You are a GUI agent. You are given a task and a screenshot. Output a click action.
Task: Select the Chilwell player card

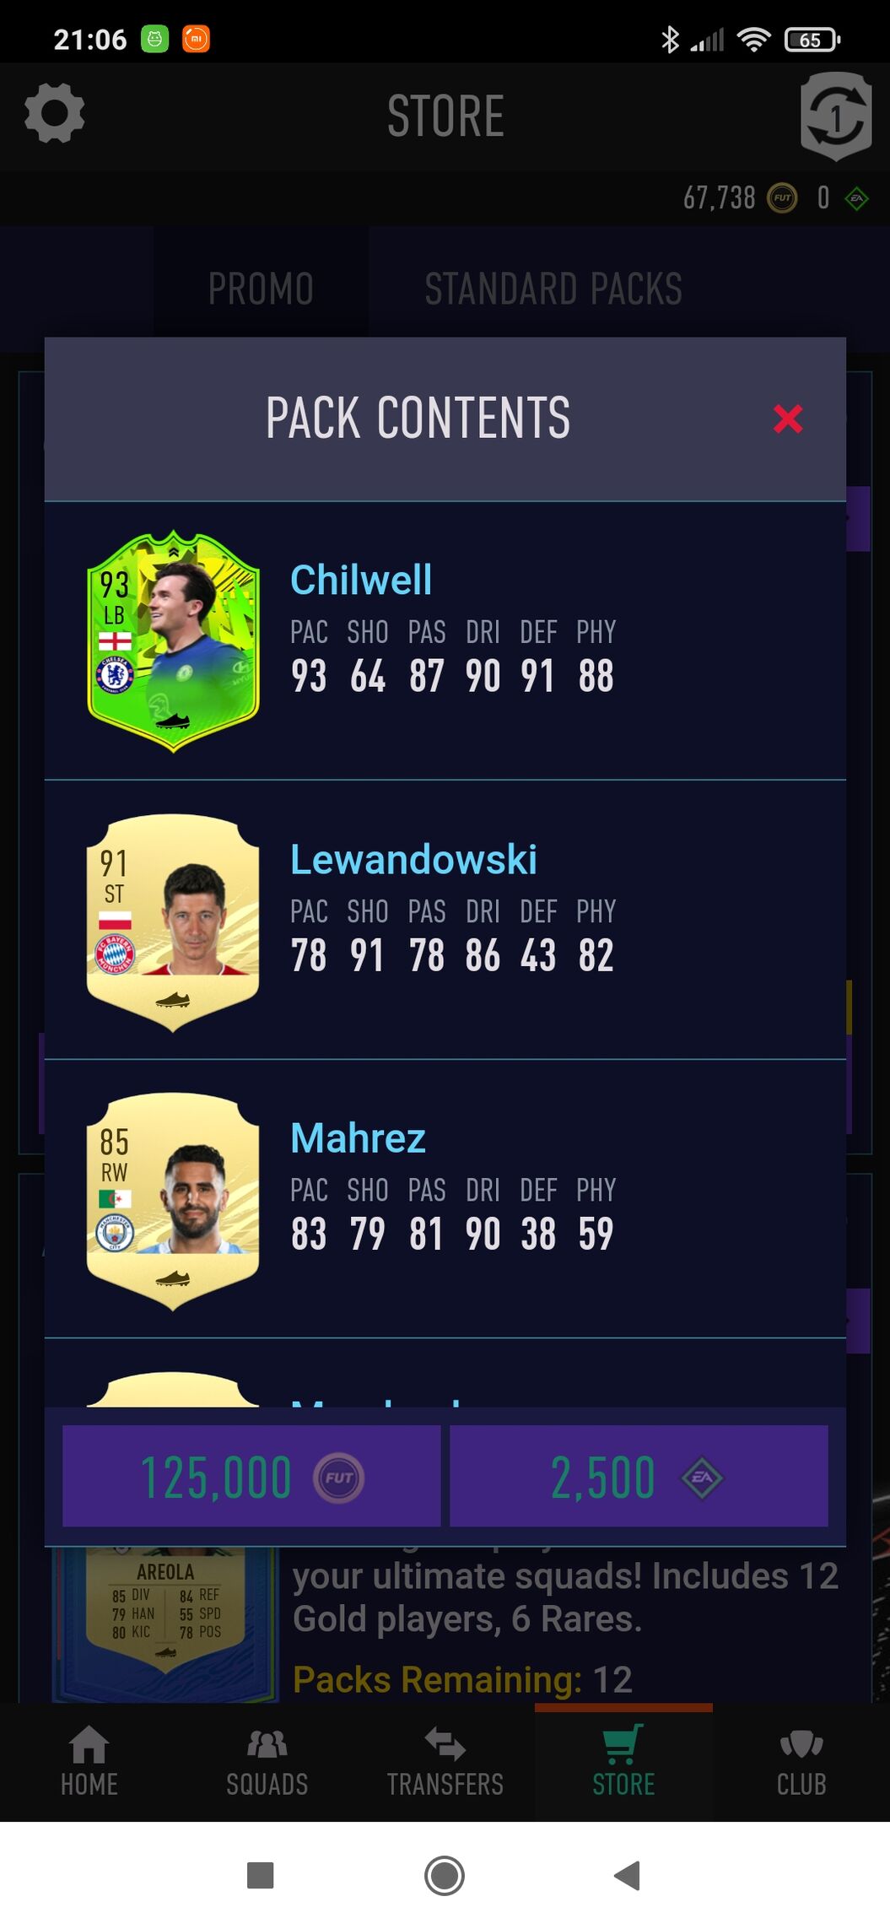(x=173, y=641)
